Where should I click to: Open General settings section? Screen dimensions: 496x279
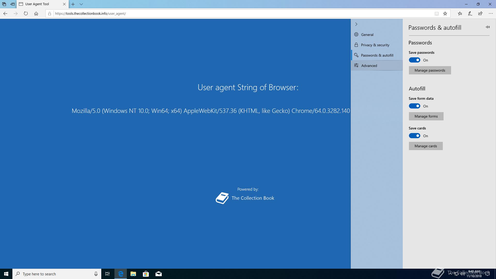pyautogui.click(x=377, y=35)
